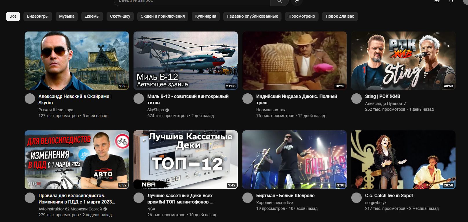Open the C.C. Catch Sopot concert thumbnail
The height and width of the screenshot is (222, 468).
[x=403, y=160]
